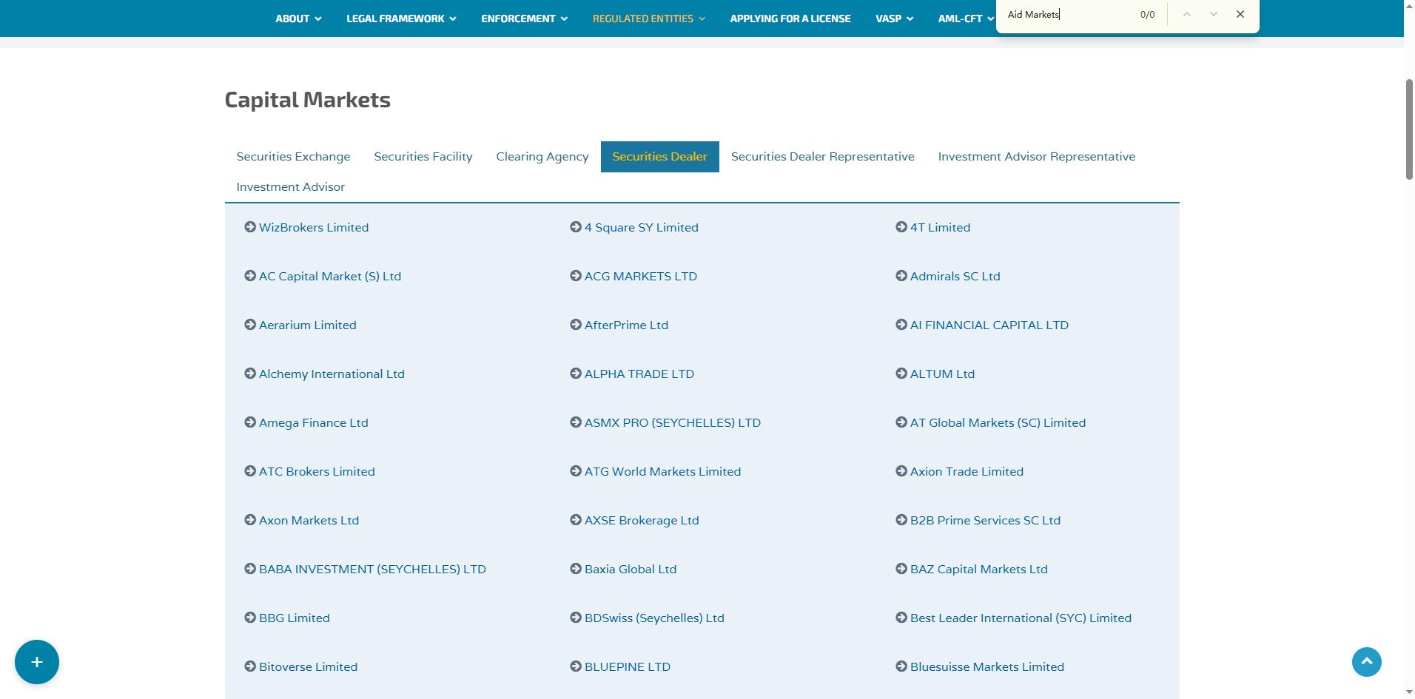Open the BAZ Capital Markets Ltd link
The image size is (1415, 699).
tap(978, 569)
